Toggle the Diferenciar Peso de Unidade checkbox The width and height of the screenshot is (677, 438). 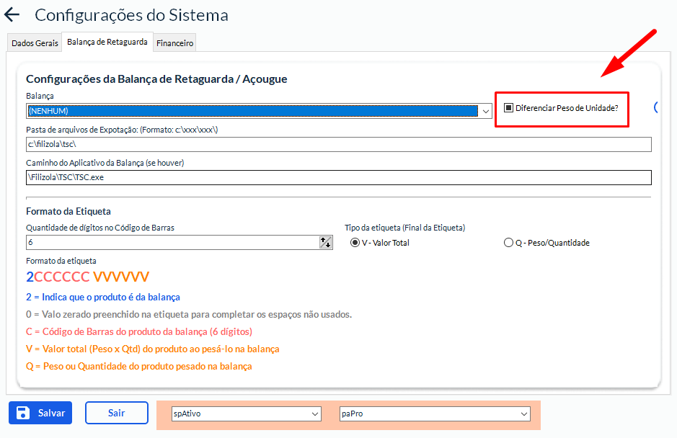tap(508, 108)
